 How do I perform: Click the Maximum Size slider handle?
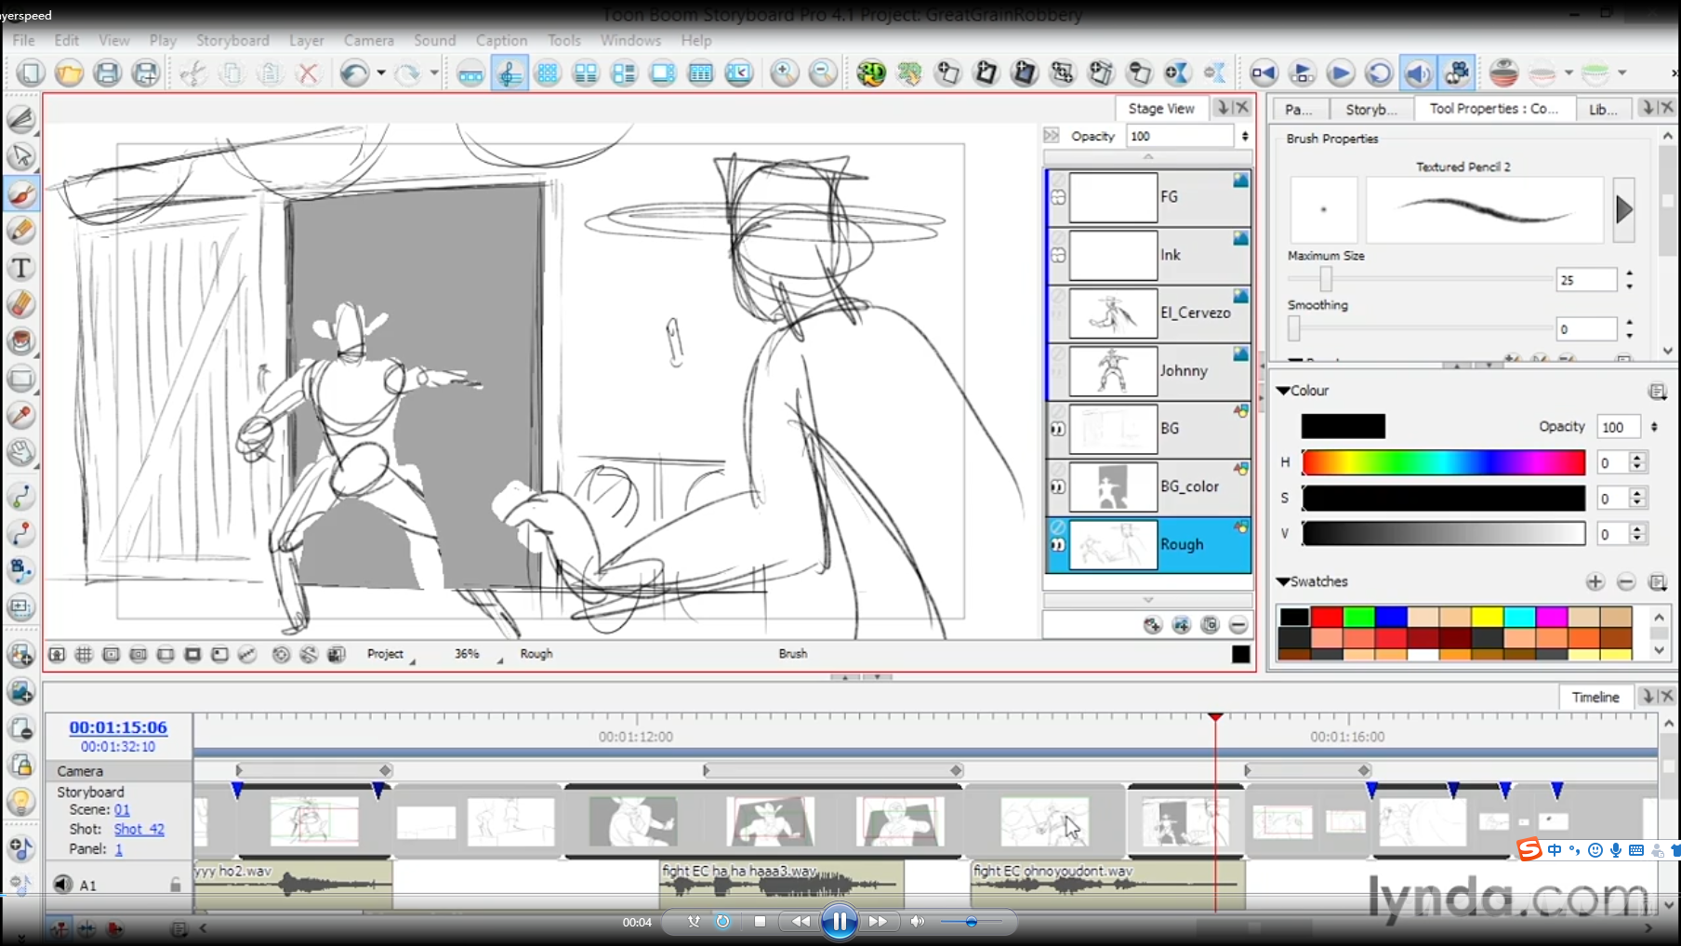point(1326,279)
